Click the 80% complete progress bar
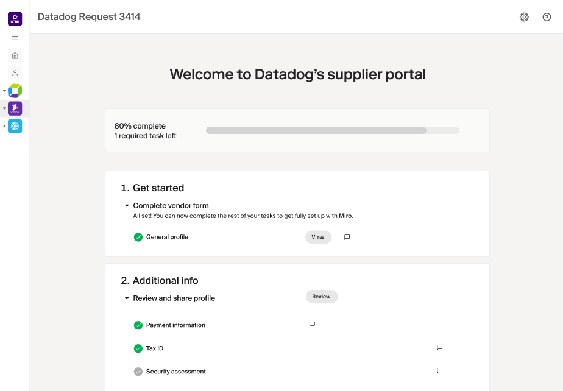The image size is (563, 391). pyautogui.click(x=333, y=130)
